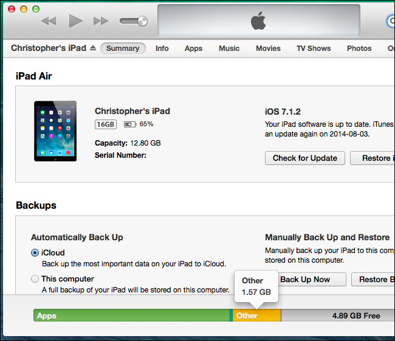Click the Back Up Now button
Viewport: 395px width, 341px height.
[312, 279]
